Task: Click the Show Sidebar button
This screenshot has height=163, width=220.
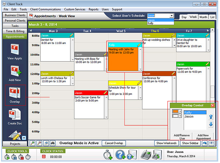Action: point(190,143)
